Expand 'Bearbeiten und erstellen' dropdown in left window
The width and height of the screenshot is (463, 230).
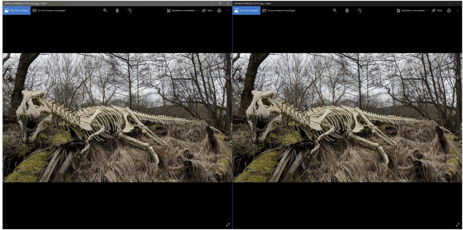[183, 10]
